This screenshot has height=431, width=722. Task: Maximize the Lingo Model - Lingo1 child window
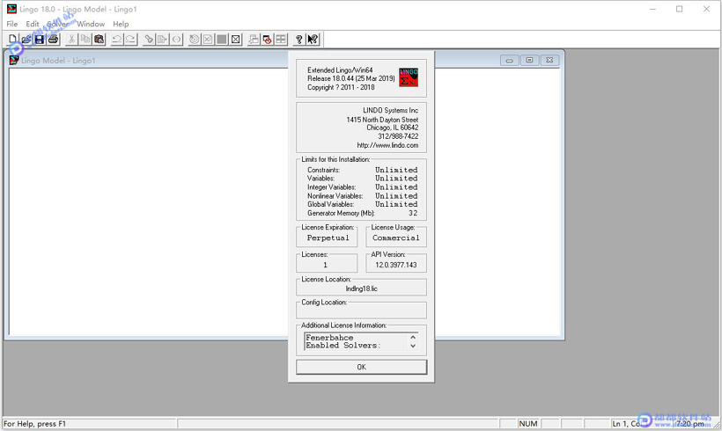tap(529, 61)
